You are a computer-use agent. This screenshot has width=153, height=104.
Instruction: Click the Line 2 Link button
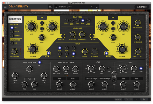pos(113,23)
